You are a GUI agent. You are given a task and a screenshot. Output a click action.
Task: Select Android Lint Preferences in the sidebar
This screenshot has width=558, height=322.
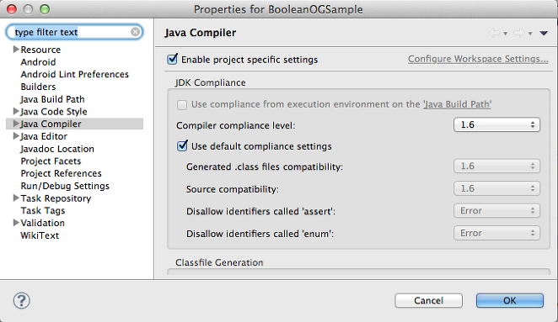74,74
